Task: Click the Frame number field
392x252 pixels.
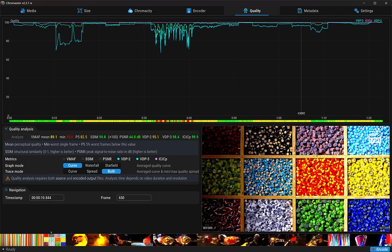Action: click(x=134, y=198)
